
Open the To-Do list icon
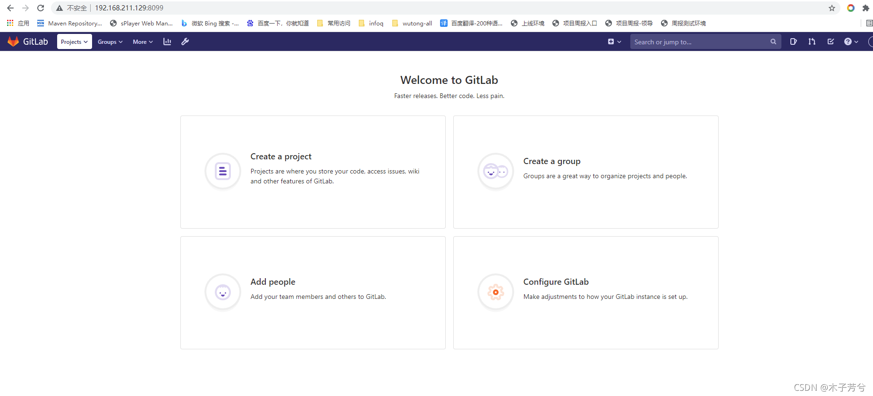click(x=831, y=41)
